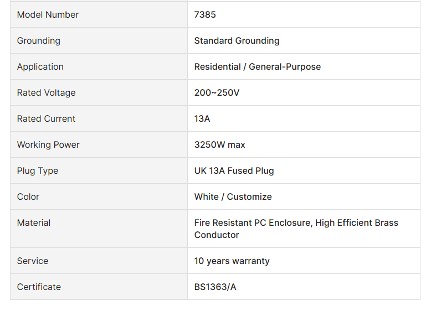Screen dimensions: 431x311
Task: Select the White / Customize value
Action: tap(233, 197)
